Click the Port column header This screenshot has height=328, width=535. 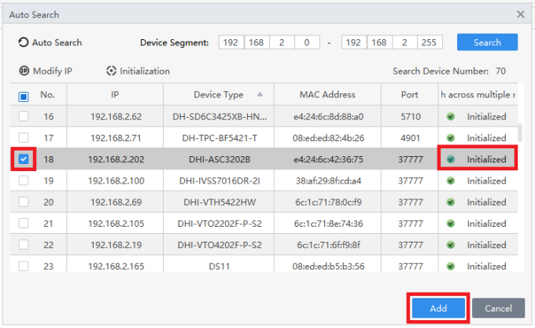409,95
